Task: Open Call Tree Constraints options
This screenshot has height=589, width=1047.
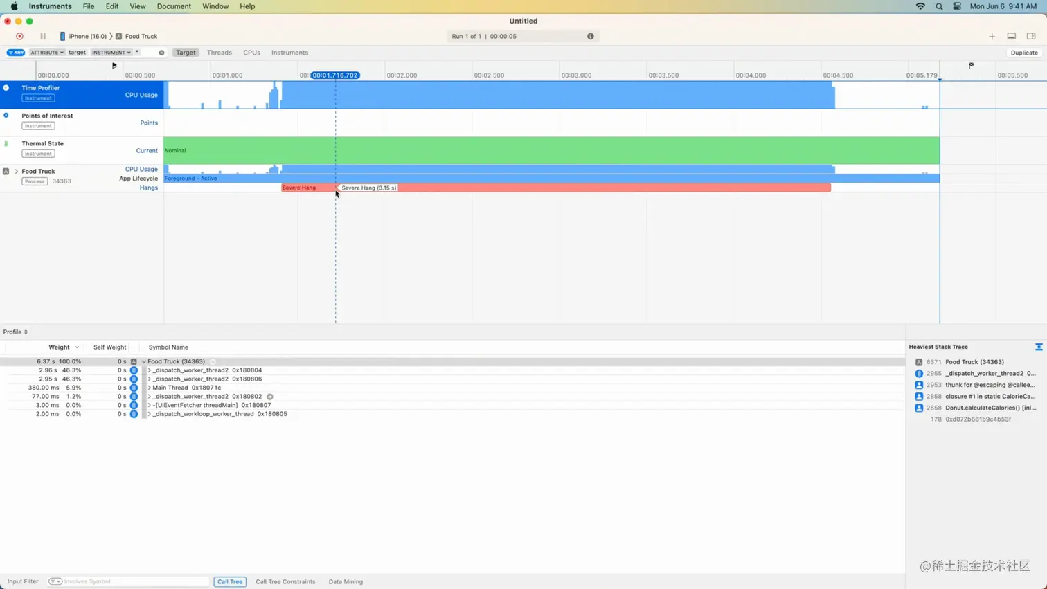Action: (285, 581)
